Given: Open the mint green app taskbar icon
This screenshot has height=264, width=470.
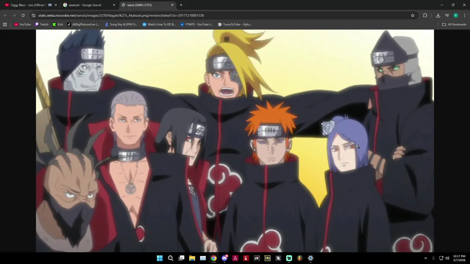Looking at the screenshot, I should (x=289, y=258).
